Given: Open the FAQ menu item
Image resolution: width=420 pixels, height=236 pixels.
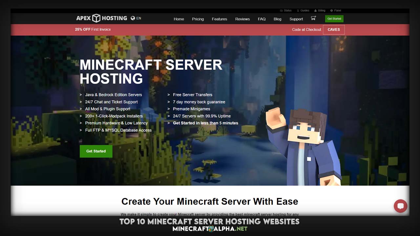Looking at the screenshot, I should point(262,19).
